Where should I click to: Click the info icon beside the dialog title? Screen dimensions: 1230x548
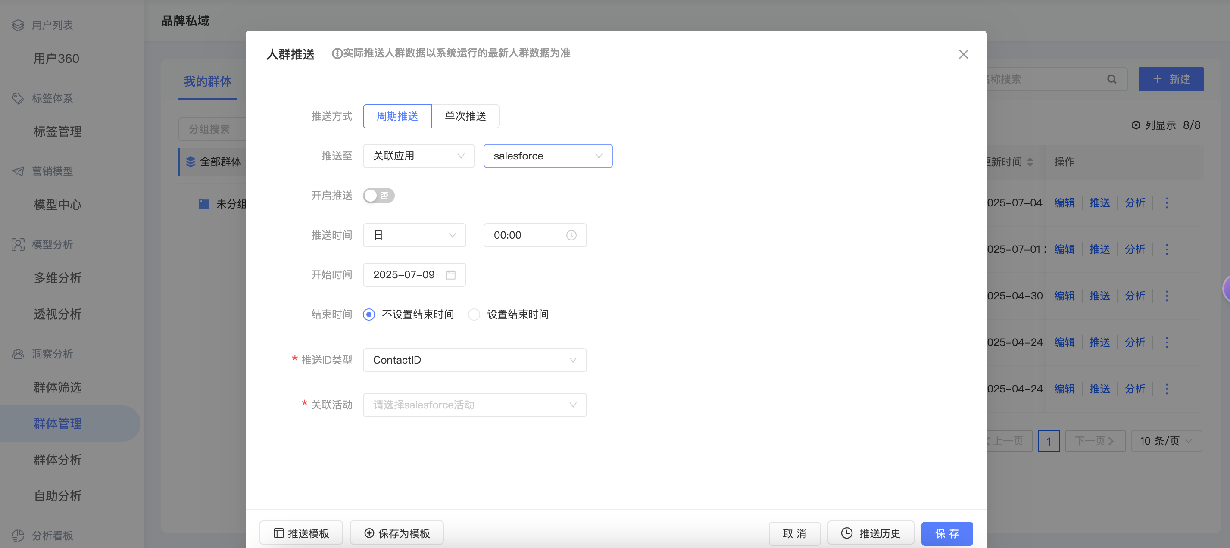click(x=337, y=53)
